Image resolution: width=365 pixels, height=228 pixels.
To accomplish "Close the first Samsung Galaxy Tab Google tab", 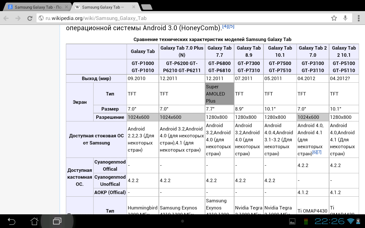I will [66, 7].
